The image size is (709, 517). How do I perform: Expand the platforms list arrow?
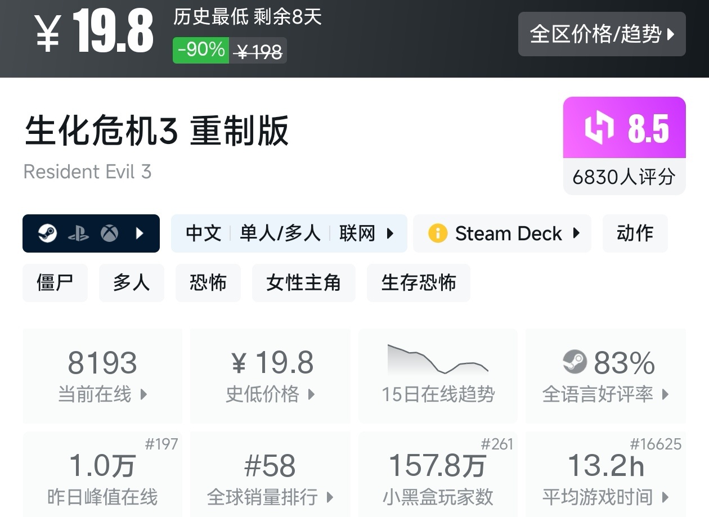click(x=140, y=233)
